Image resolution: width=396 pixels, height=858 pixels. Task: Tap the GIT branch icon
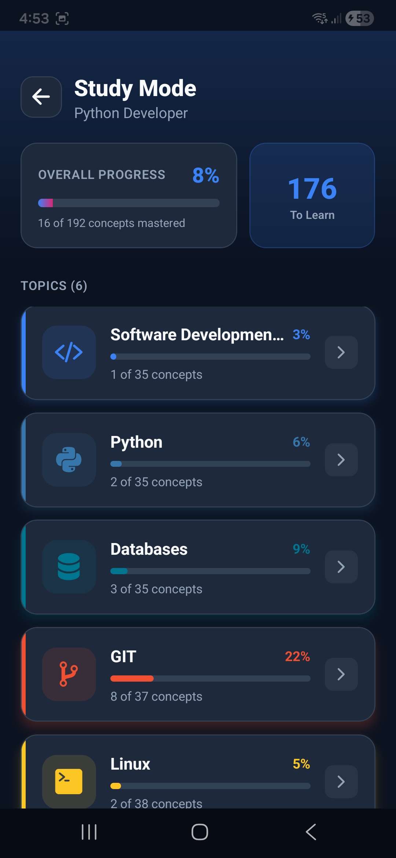pyautogui.click(x=69, y=674)
